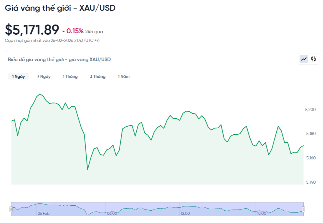Click the red "-0.15%" change indicator
Viewport: 323px width, 223px height.
click(x=73, y=31)
